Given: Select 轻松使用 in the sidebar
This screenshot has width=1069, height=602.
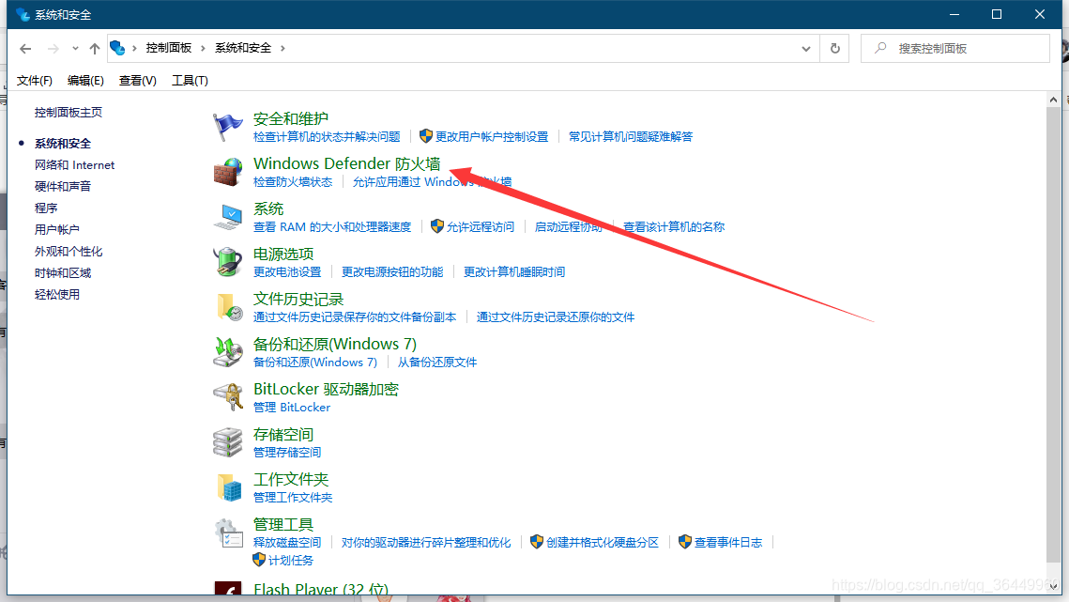Looking at the screenshot, I should coord(56,294).
